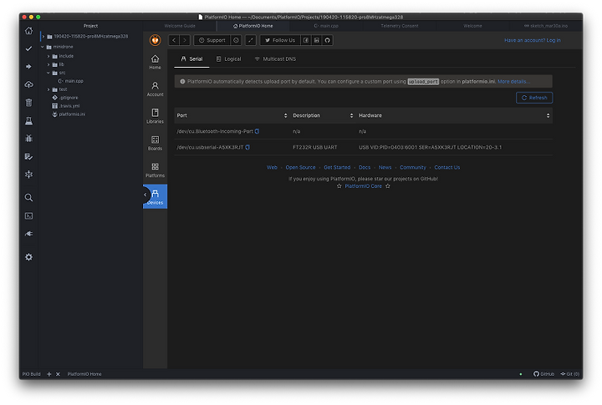Screen dimensions: 602x405
Task: Expand the include folder
Action: pos(48,57)
